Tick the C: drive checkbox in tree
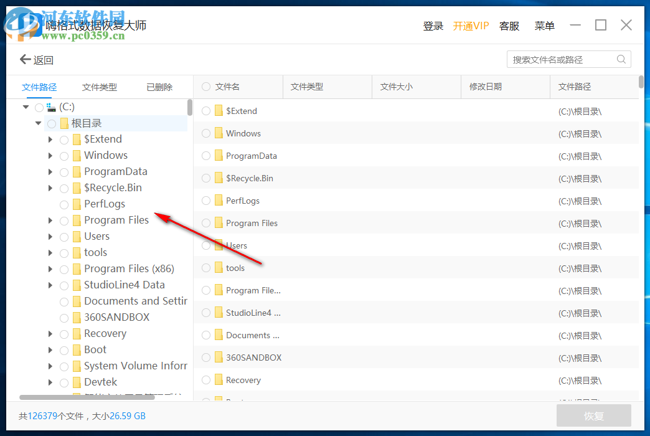Image resolution: width=650 pixels, height=436 pixels. pyautogui.click(x=39, y=108)
